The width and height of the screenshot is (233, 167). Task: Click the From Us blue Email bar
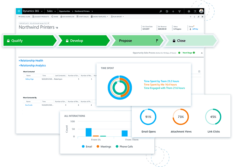tap(89, 132)
